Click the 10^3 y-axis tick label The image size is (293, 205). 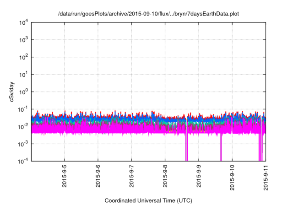[23, 40]
